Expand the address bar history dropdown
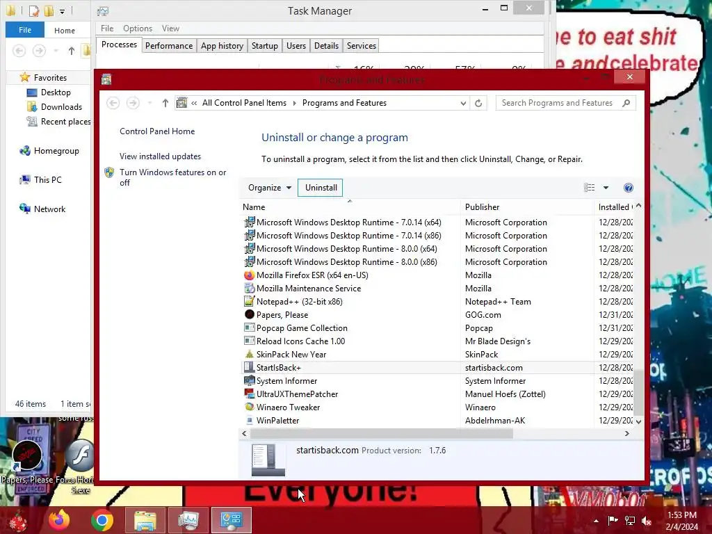Image resolution: width=712 pixels, height=534 pixels. pyautogui.click(x=463, y=103)
